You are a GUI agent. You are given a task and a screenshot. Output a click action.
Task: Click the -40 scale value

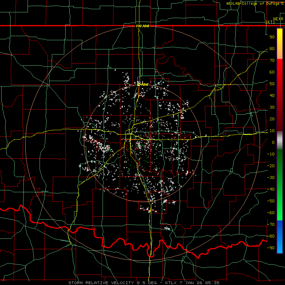pos(271,189)
